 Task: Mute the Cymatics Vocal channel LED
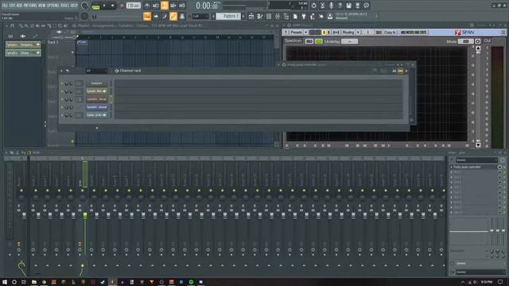coord(62,99)
